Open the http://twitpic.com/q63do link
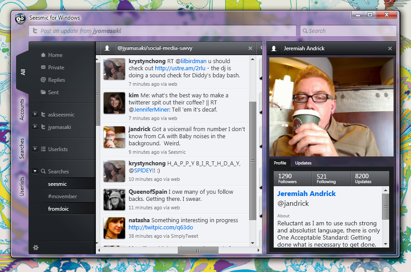Image resolution: width=411 pixels, height=272 pixels. (160, 227)
